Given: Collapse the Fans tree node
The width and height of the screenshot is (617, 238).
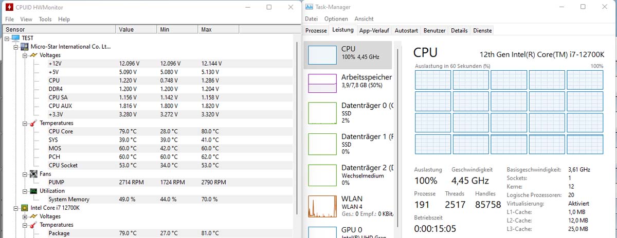Looking at the screenshot, I should pyautogui.click(x=25, y=174).
